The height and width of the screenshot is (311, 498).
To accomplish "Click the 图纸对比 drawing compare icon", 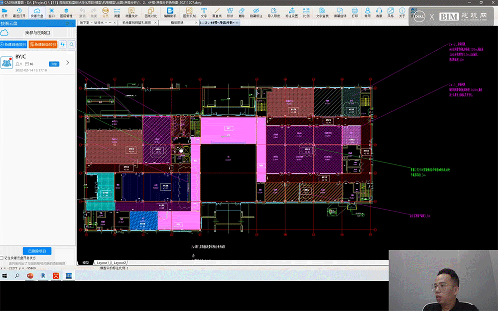I will coord(150,12).
